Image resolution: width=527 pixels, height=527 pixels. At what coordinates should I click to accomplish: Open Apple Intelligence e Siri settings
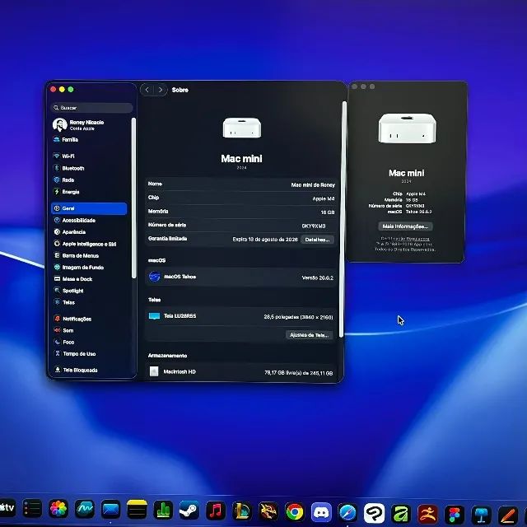click(x=89, y=244)
